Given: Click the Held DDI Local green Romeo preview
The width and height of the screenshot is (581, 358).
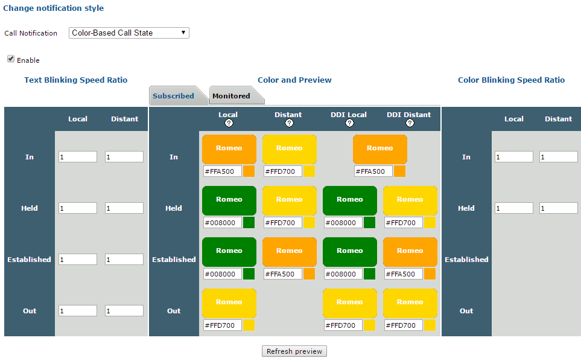Looking at the screenshot, I should [350, 200].
